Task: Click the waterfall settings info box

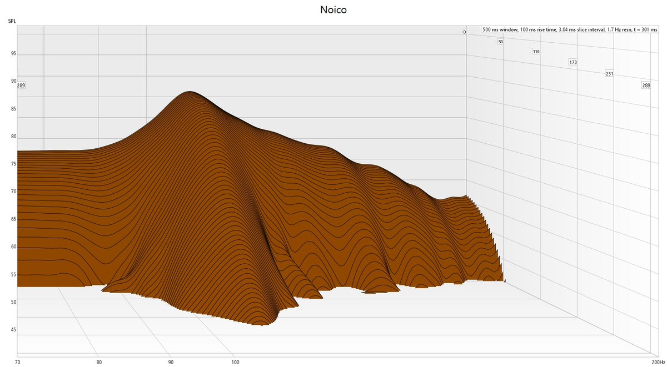Action: [x=569, y=28]
